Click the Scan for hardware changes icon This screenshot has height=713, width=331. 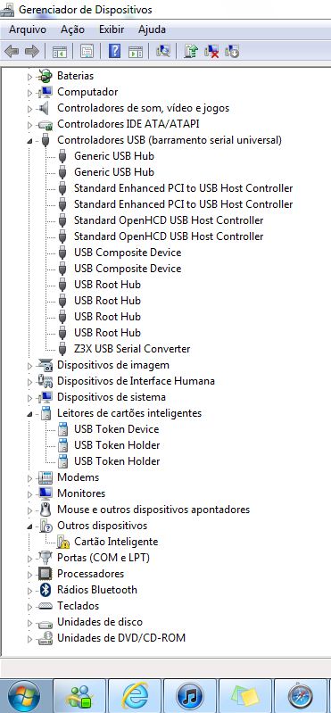coord(163,51)
